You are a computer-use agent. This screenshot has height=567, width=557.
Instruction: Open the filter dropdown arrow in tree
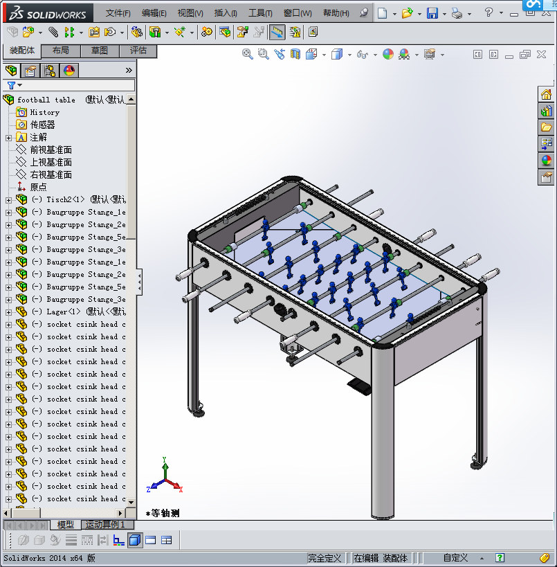[20, 85]
